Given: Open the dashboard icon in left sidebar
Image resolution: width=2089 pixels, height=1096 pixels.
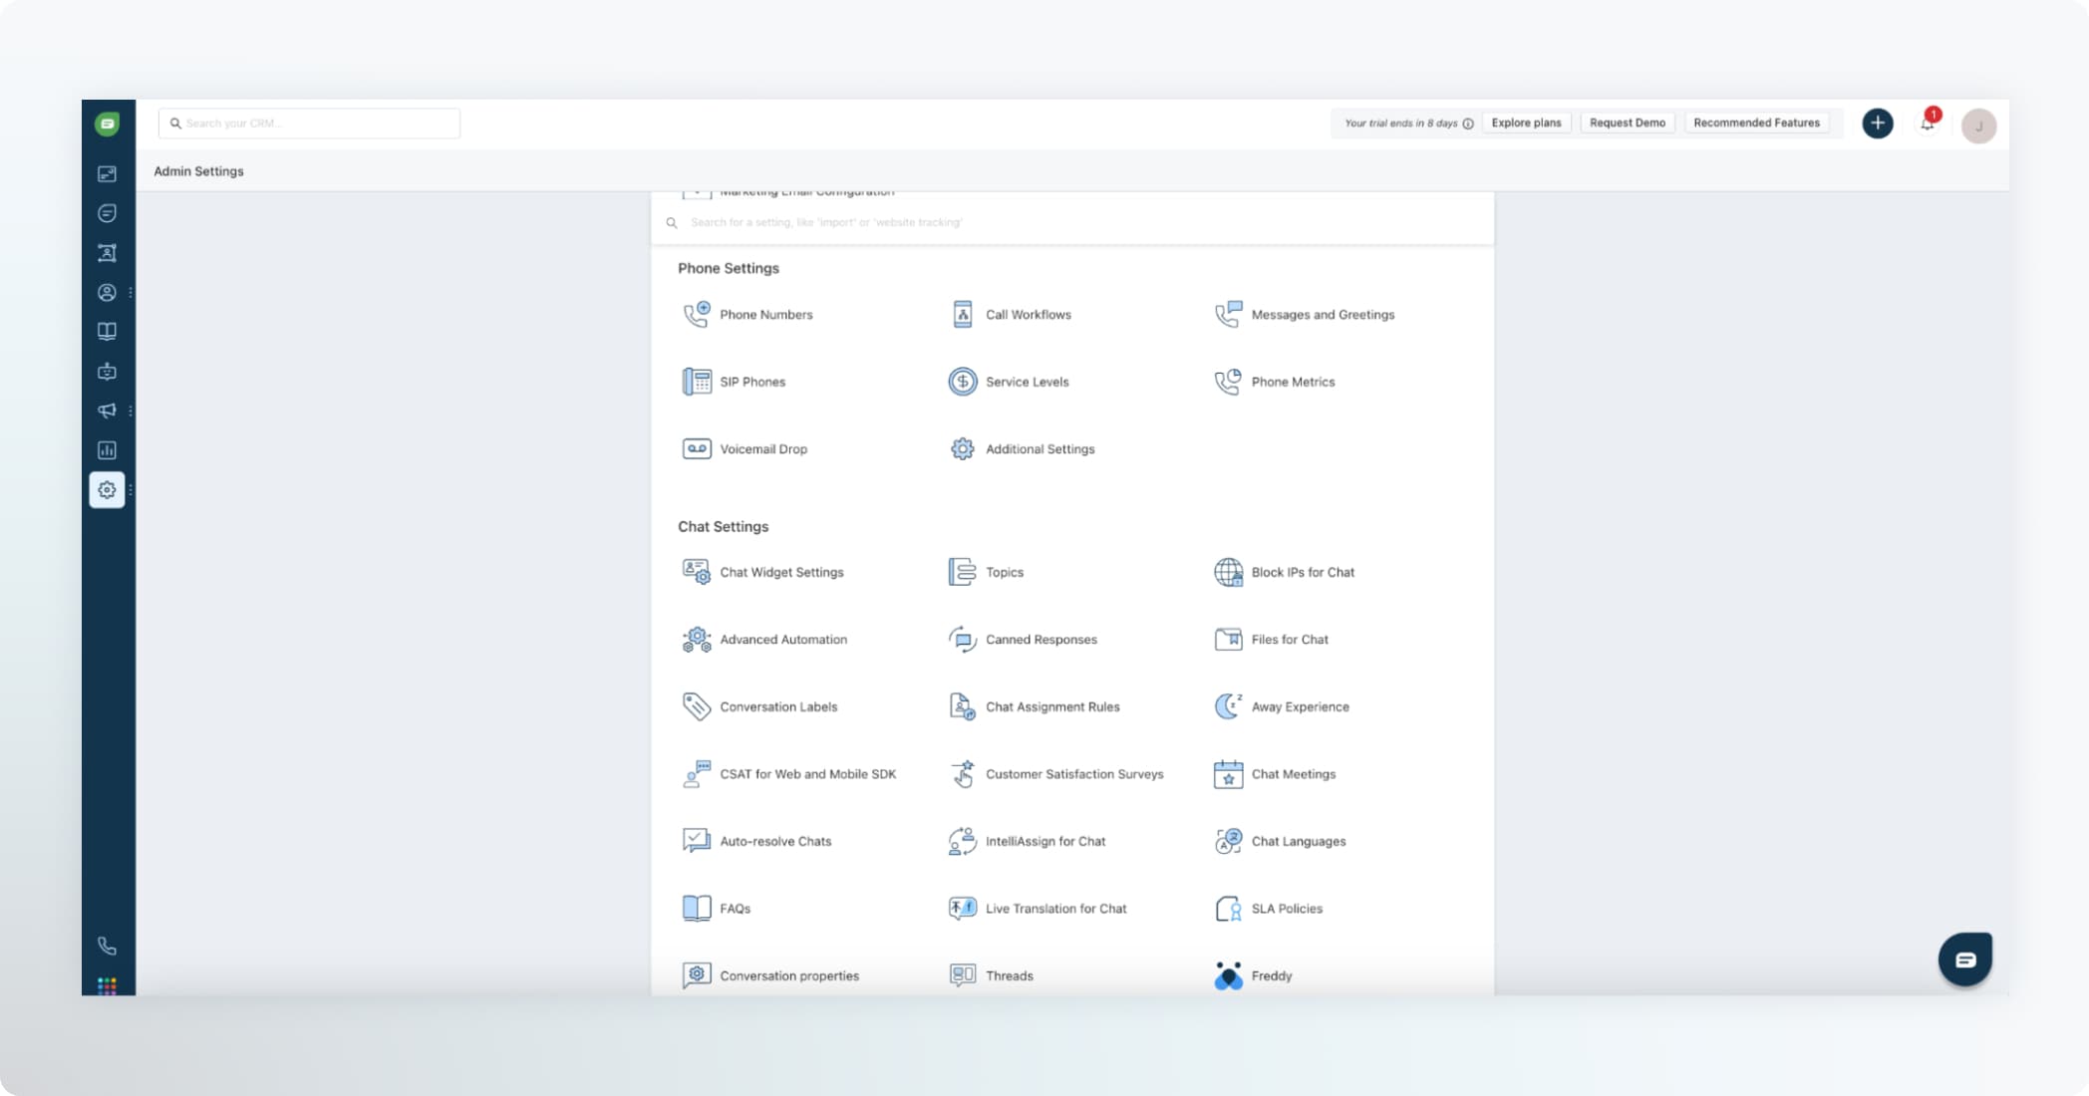Looking at the screenshot, I should click(107, 174).
